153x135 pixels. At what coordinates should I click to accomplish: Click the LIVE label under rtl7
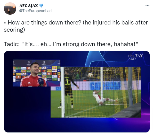click(132, 59)
